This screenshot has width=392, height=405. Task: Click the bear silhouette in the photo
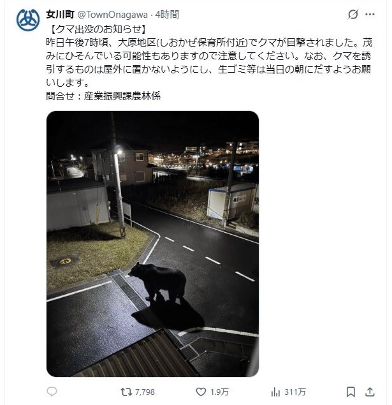coord(157,282)
